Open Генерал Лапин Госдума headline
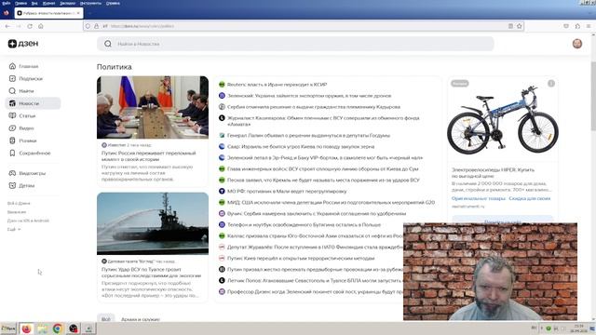The image size is (596, 335). click(308, 135)
